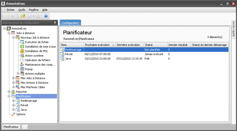The width and height of the screenshot is (237, 131).
Task: Click the Actions multiples icon
Action: click(x=22, y=74)
